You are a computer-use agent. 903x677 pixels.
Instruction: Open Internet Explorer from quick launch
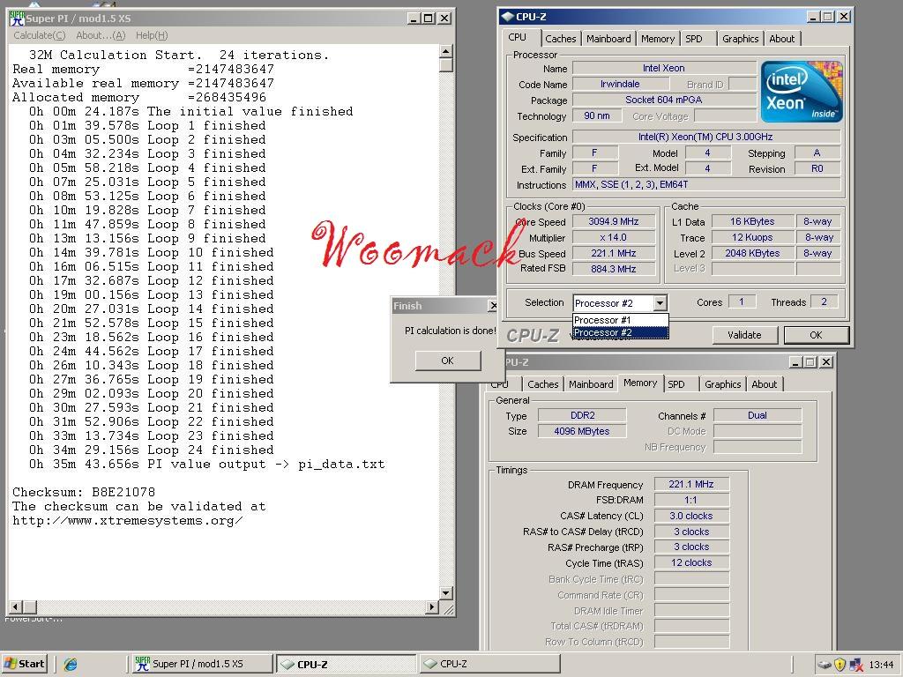(71, 664)
